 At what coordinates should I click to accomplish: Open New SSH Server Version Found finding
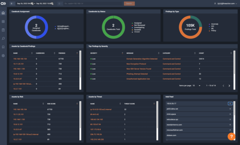[139, 69]
